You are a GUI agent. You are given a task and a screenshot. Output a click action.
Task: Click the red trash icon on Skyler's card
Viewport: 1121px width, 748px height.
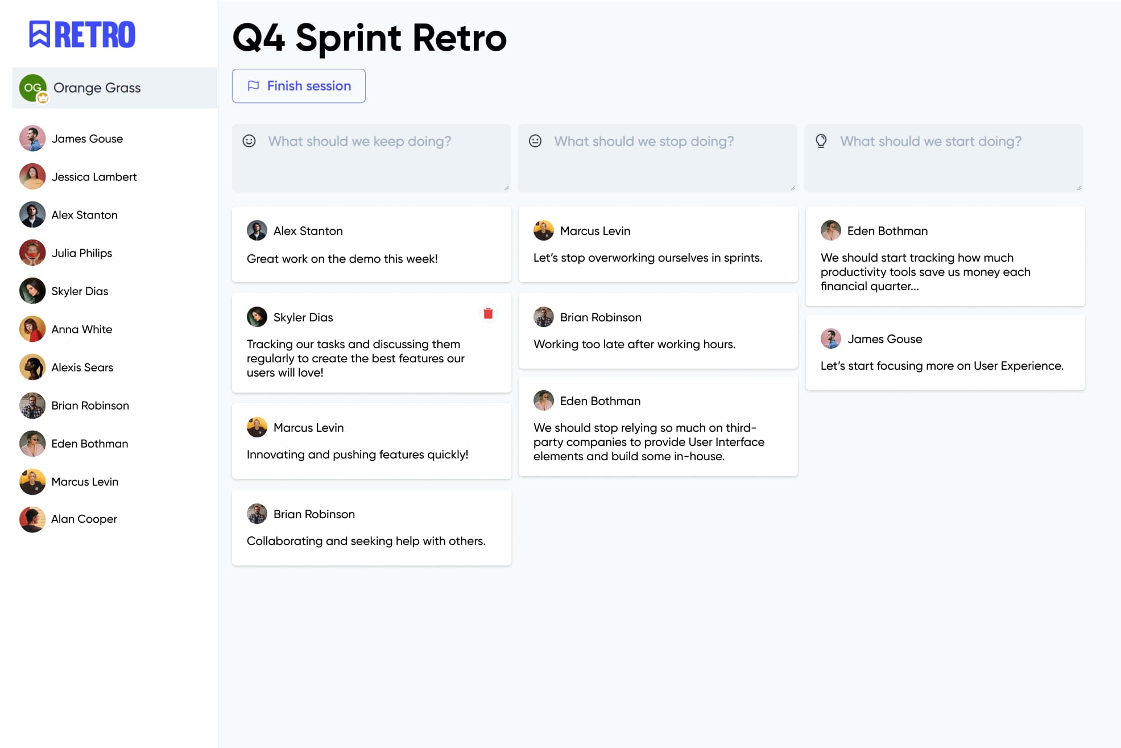point(488,313)
